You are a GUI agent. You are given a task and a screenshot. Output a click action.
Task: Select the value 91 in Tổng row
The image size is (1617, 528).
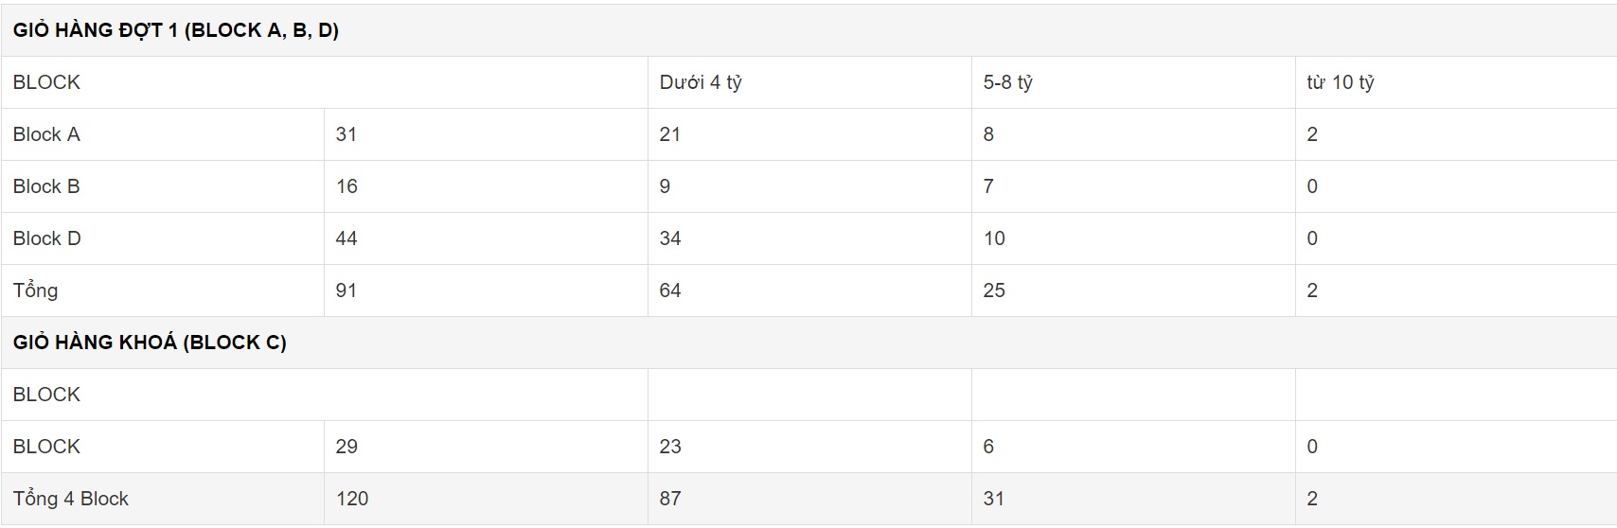pos(346,290)
